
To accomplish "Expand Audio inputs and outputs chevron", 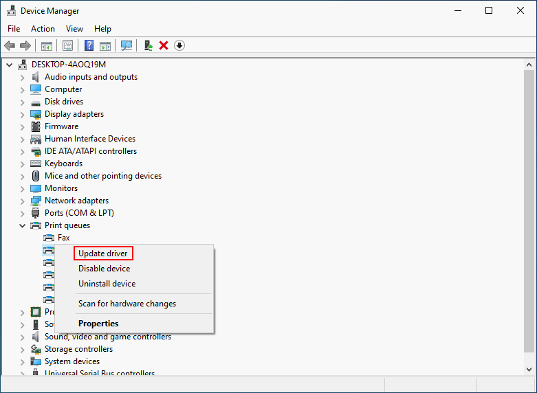I will point(23,78).
